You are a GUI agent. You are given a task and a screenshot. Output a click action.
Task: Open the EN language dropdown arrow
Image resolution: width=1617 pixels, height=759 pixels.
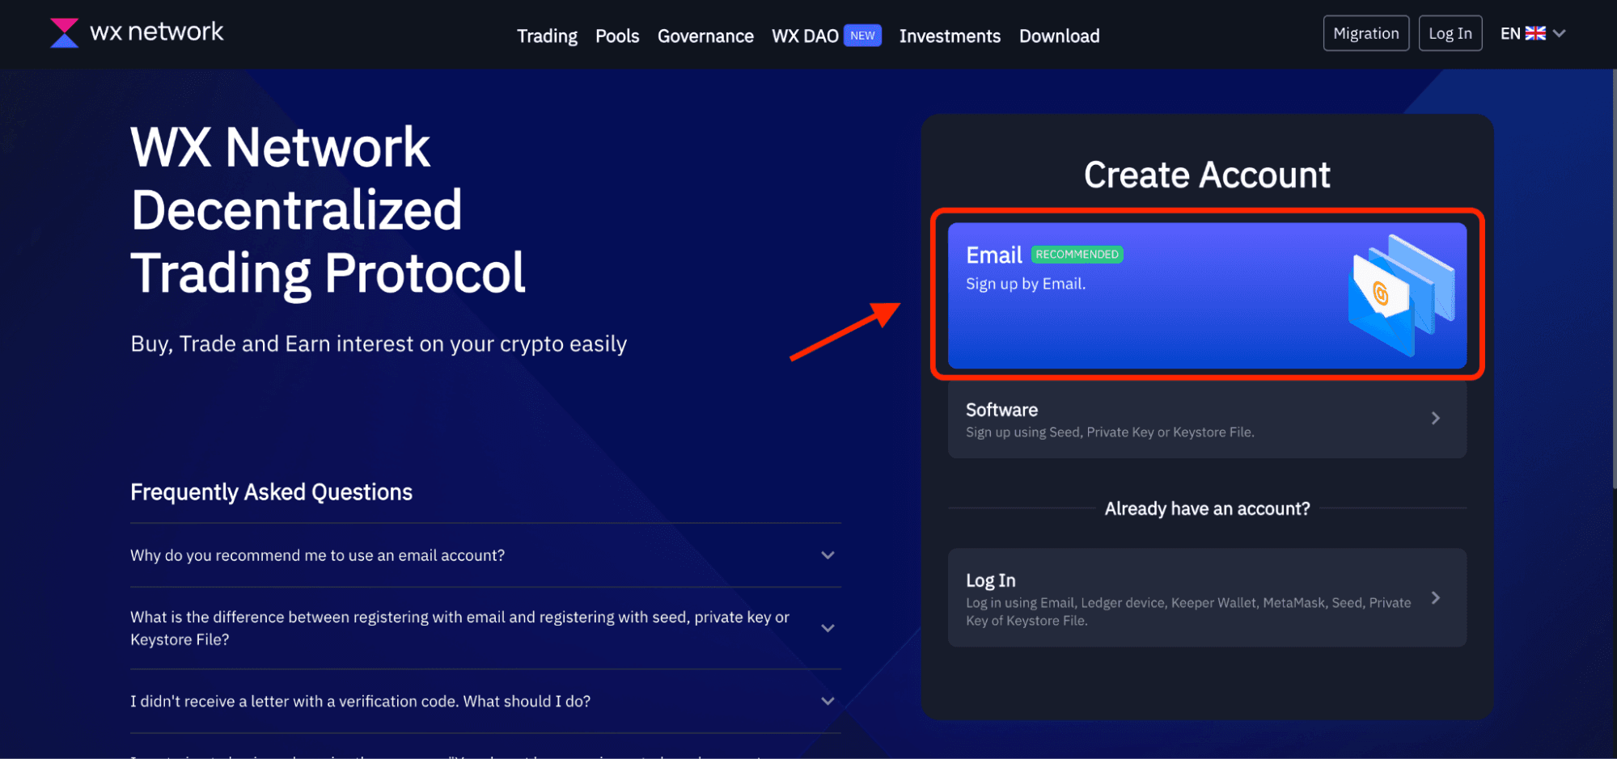(x=1560, y=33)
